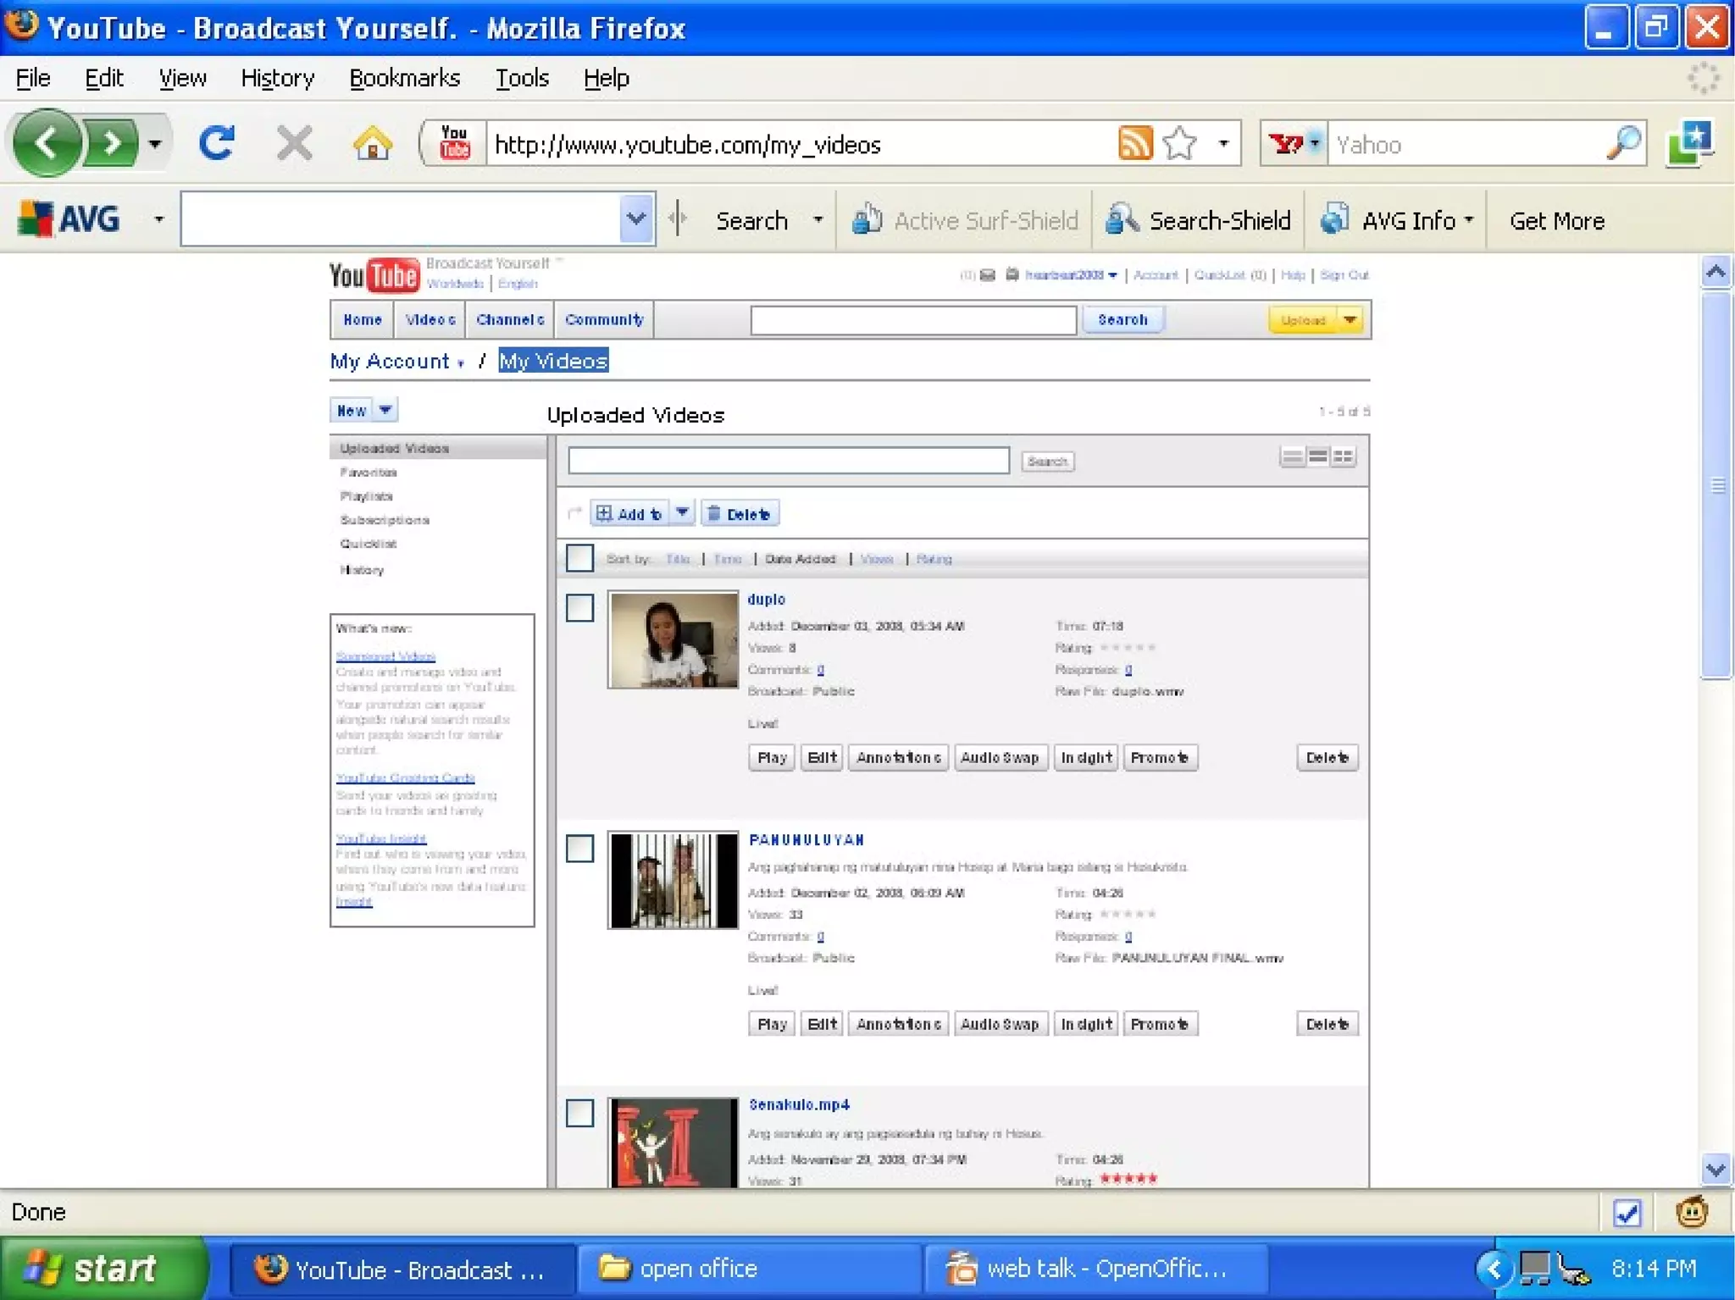Tick the PANUNULUYAN video checkbox

tap(579, 848)
